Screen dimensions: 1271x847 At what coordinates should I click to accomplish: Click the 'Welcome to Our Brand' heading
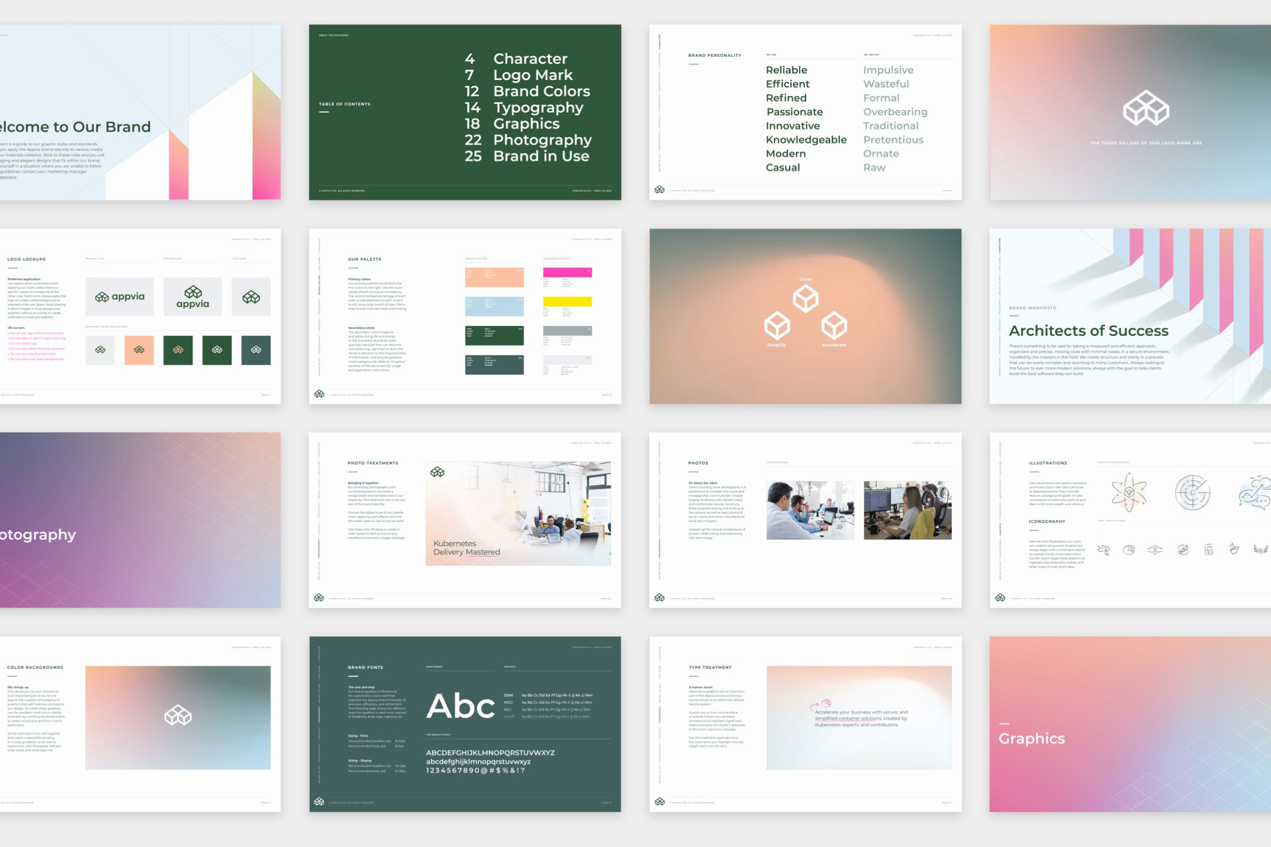coord(75,127)
